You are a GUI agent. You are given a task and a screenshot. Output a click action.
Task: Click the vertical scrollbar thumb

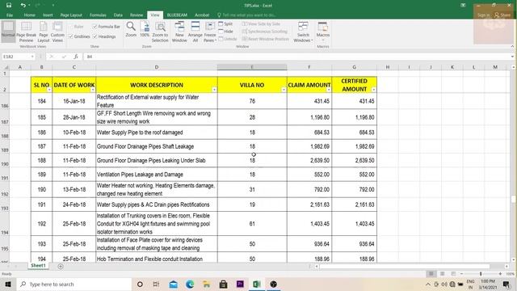pos(514,199)
